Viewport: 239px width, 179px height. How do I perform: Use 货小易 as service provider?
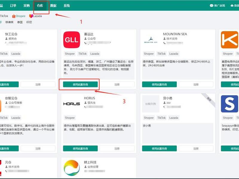tap(159, 149)
